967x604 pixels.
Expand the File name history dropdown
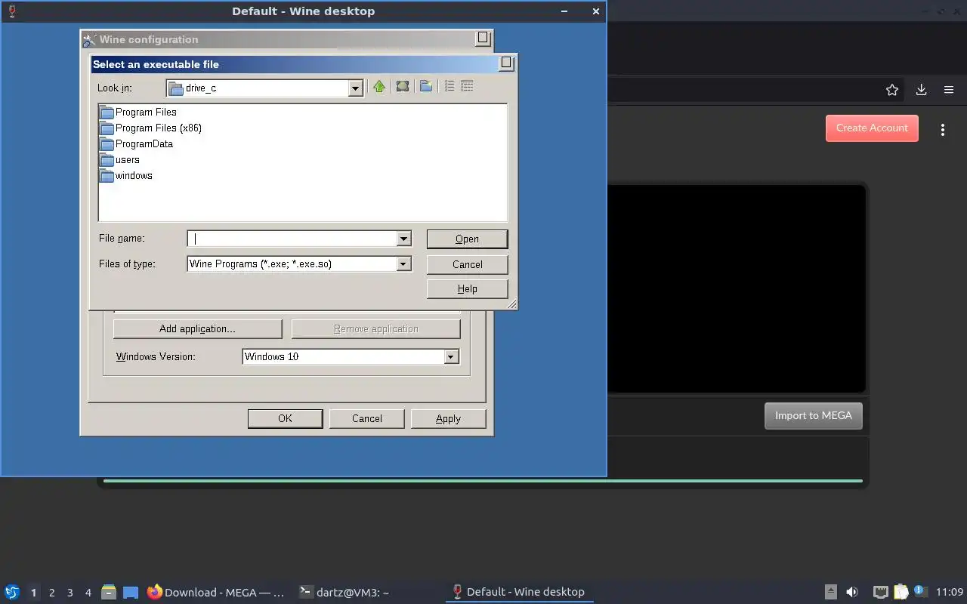point(403,239)
